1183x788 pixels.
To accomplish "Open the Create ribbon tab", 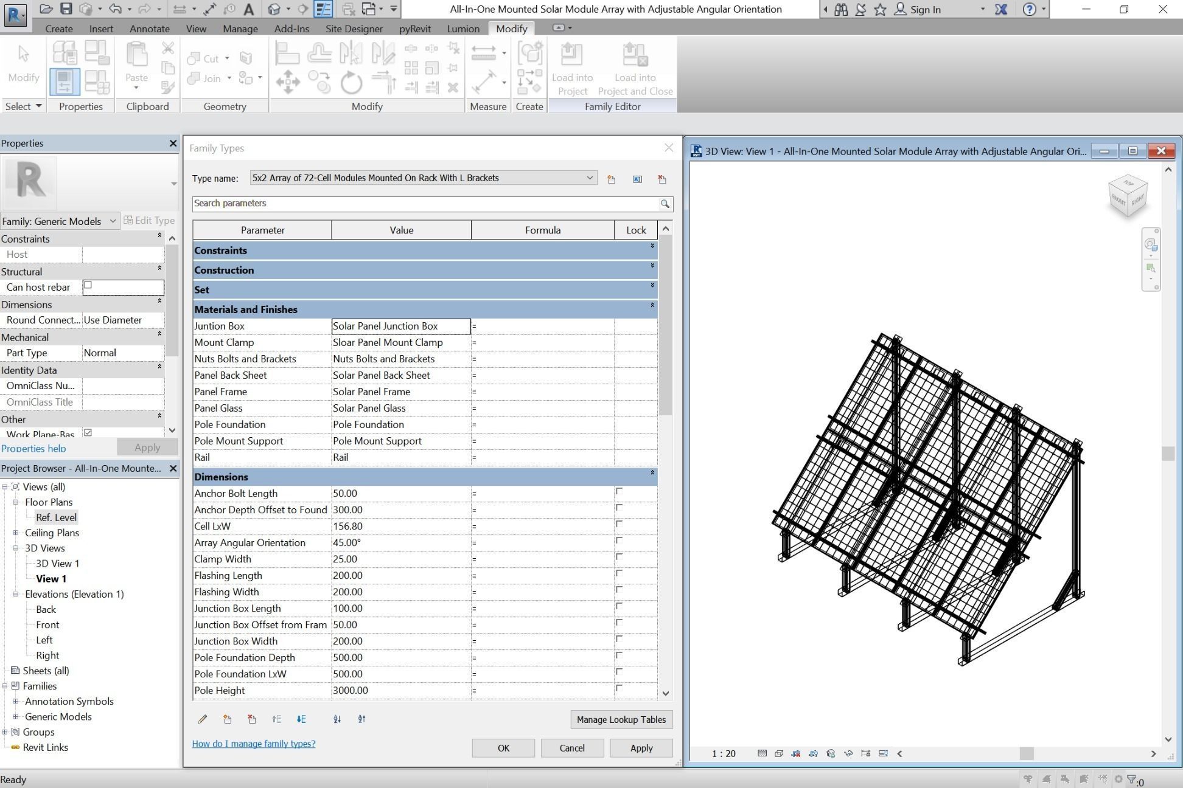I will point(59,29).
